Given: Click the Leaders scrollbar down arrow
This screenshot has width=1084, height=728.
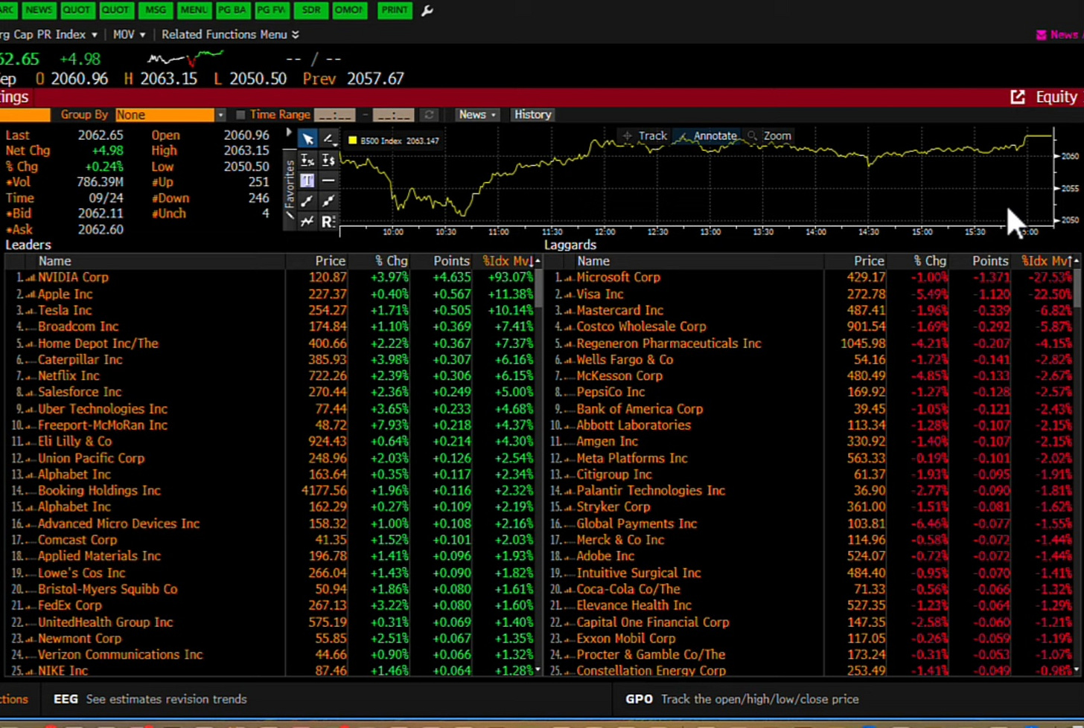Looking at the screenshot, I should 538,670.
